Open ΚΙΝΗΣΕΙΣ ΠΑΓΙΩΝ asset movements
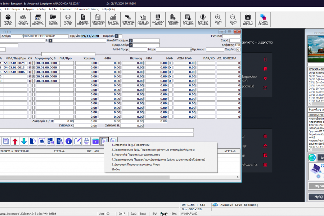 [173, 20]
